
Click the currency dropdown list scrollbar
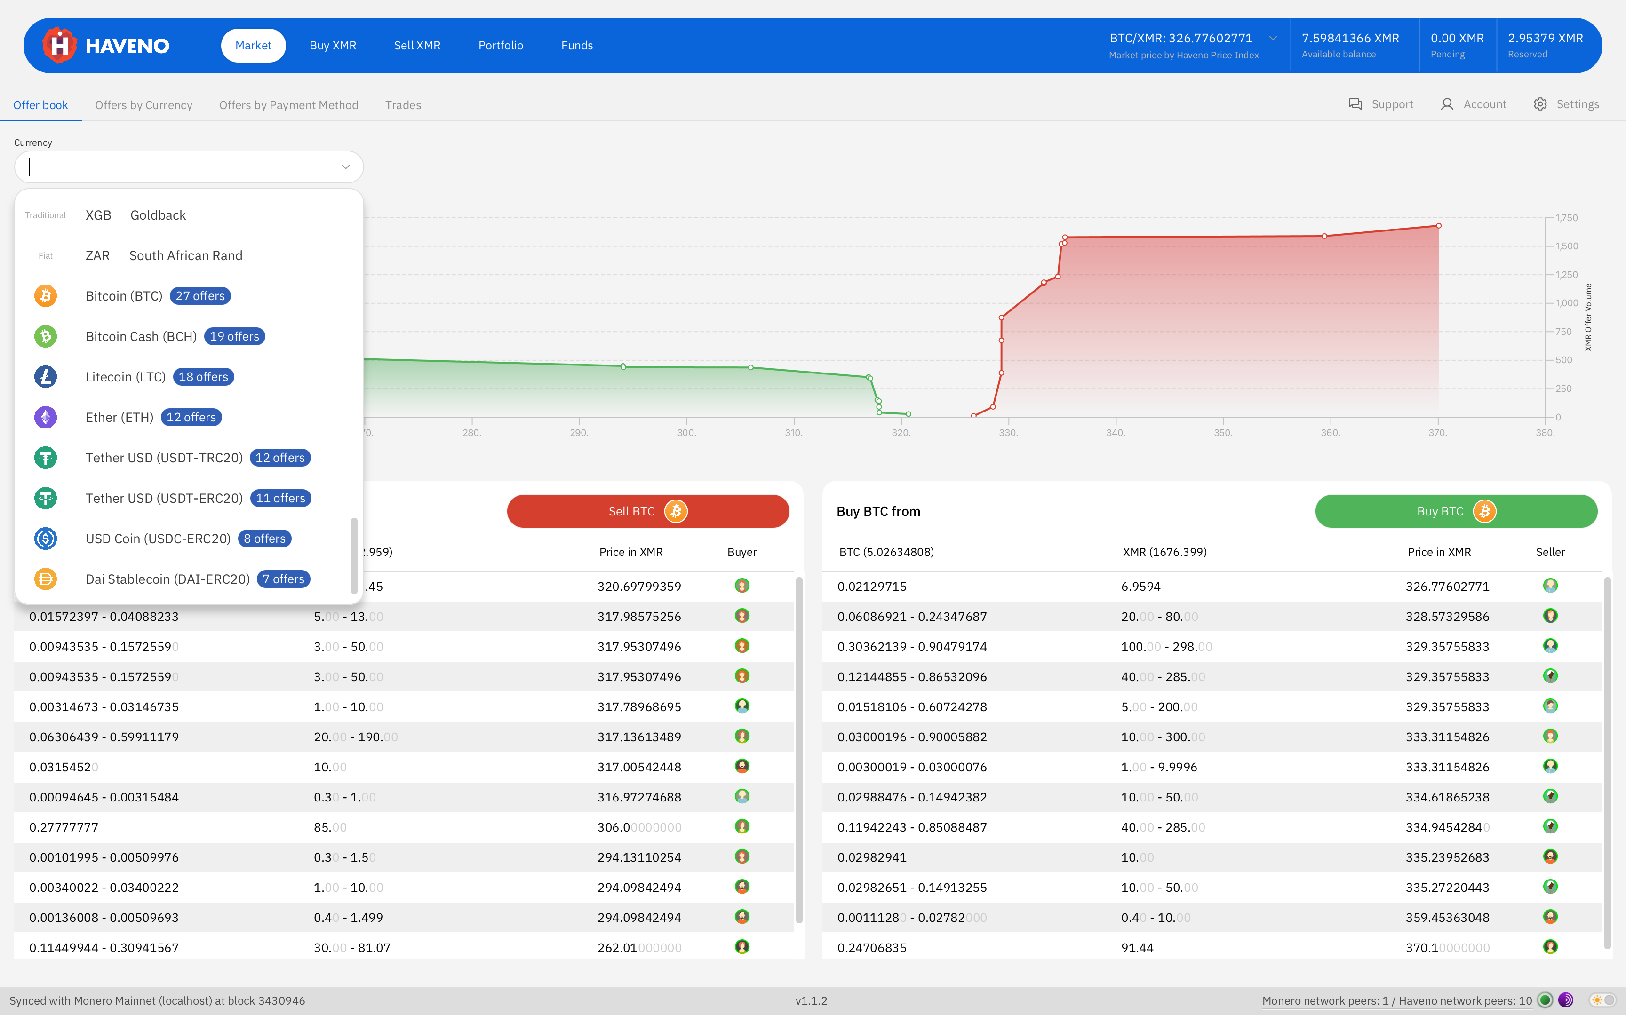pyautogui.click(x=354, y=556)
